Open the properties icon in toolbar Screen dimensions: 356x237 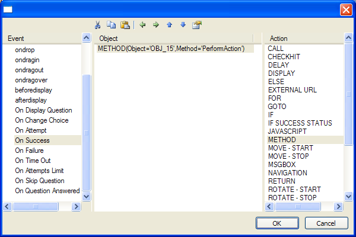197,25
